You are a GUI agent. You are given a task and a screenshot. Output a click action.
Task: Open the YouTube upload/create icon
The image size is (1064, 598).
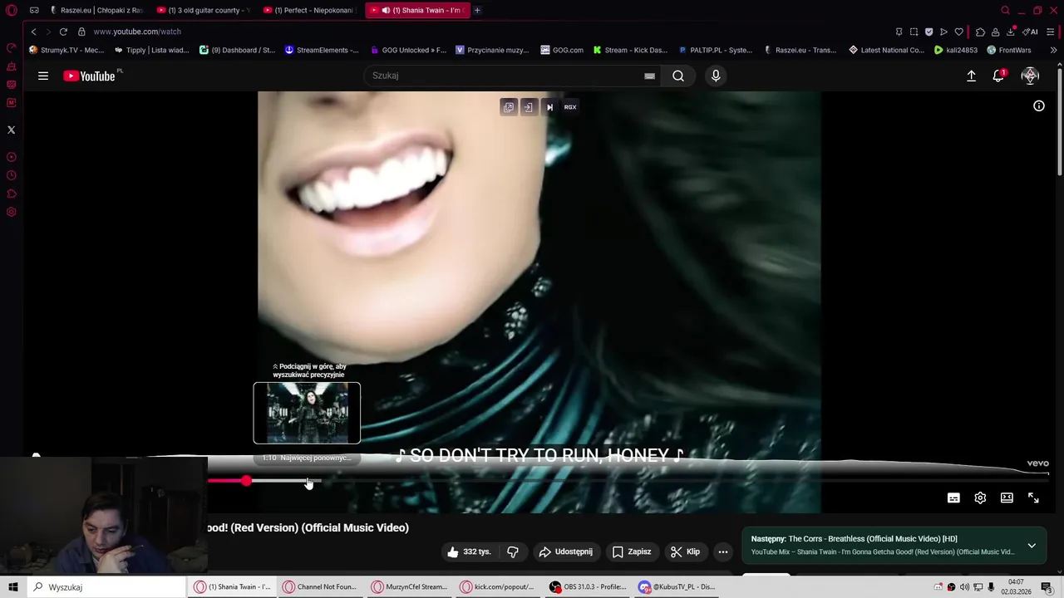pos(971,76)
